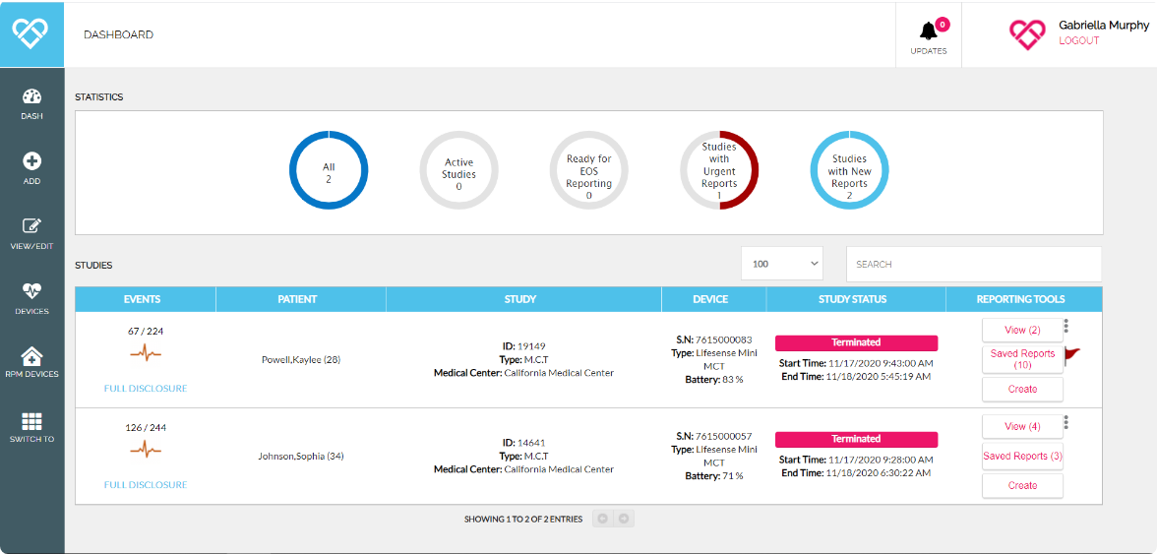
Task: Go to Devices in the sidebar
Action: 31,292
